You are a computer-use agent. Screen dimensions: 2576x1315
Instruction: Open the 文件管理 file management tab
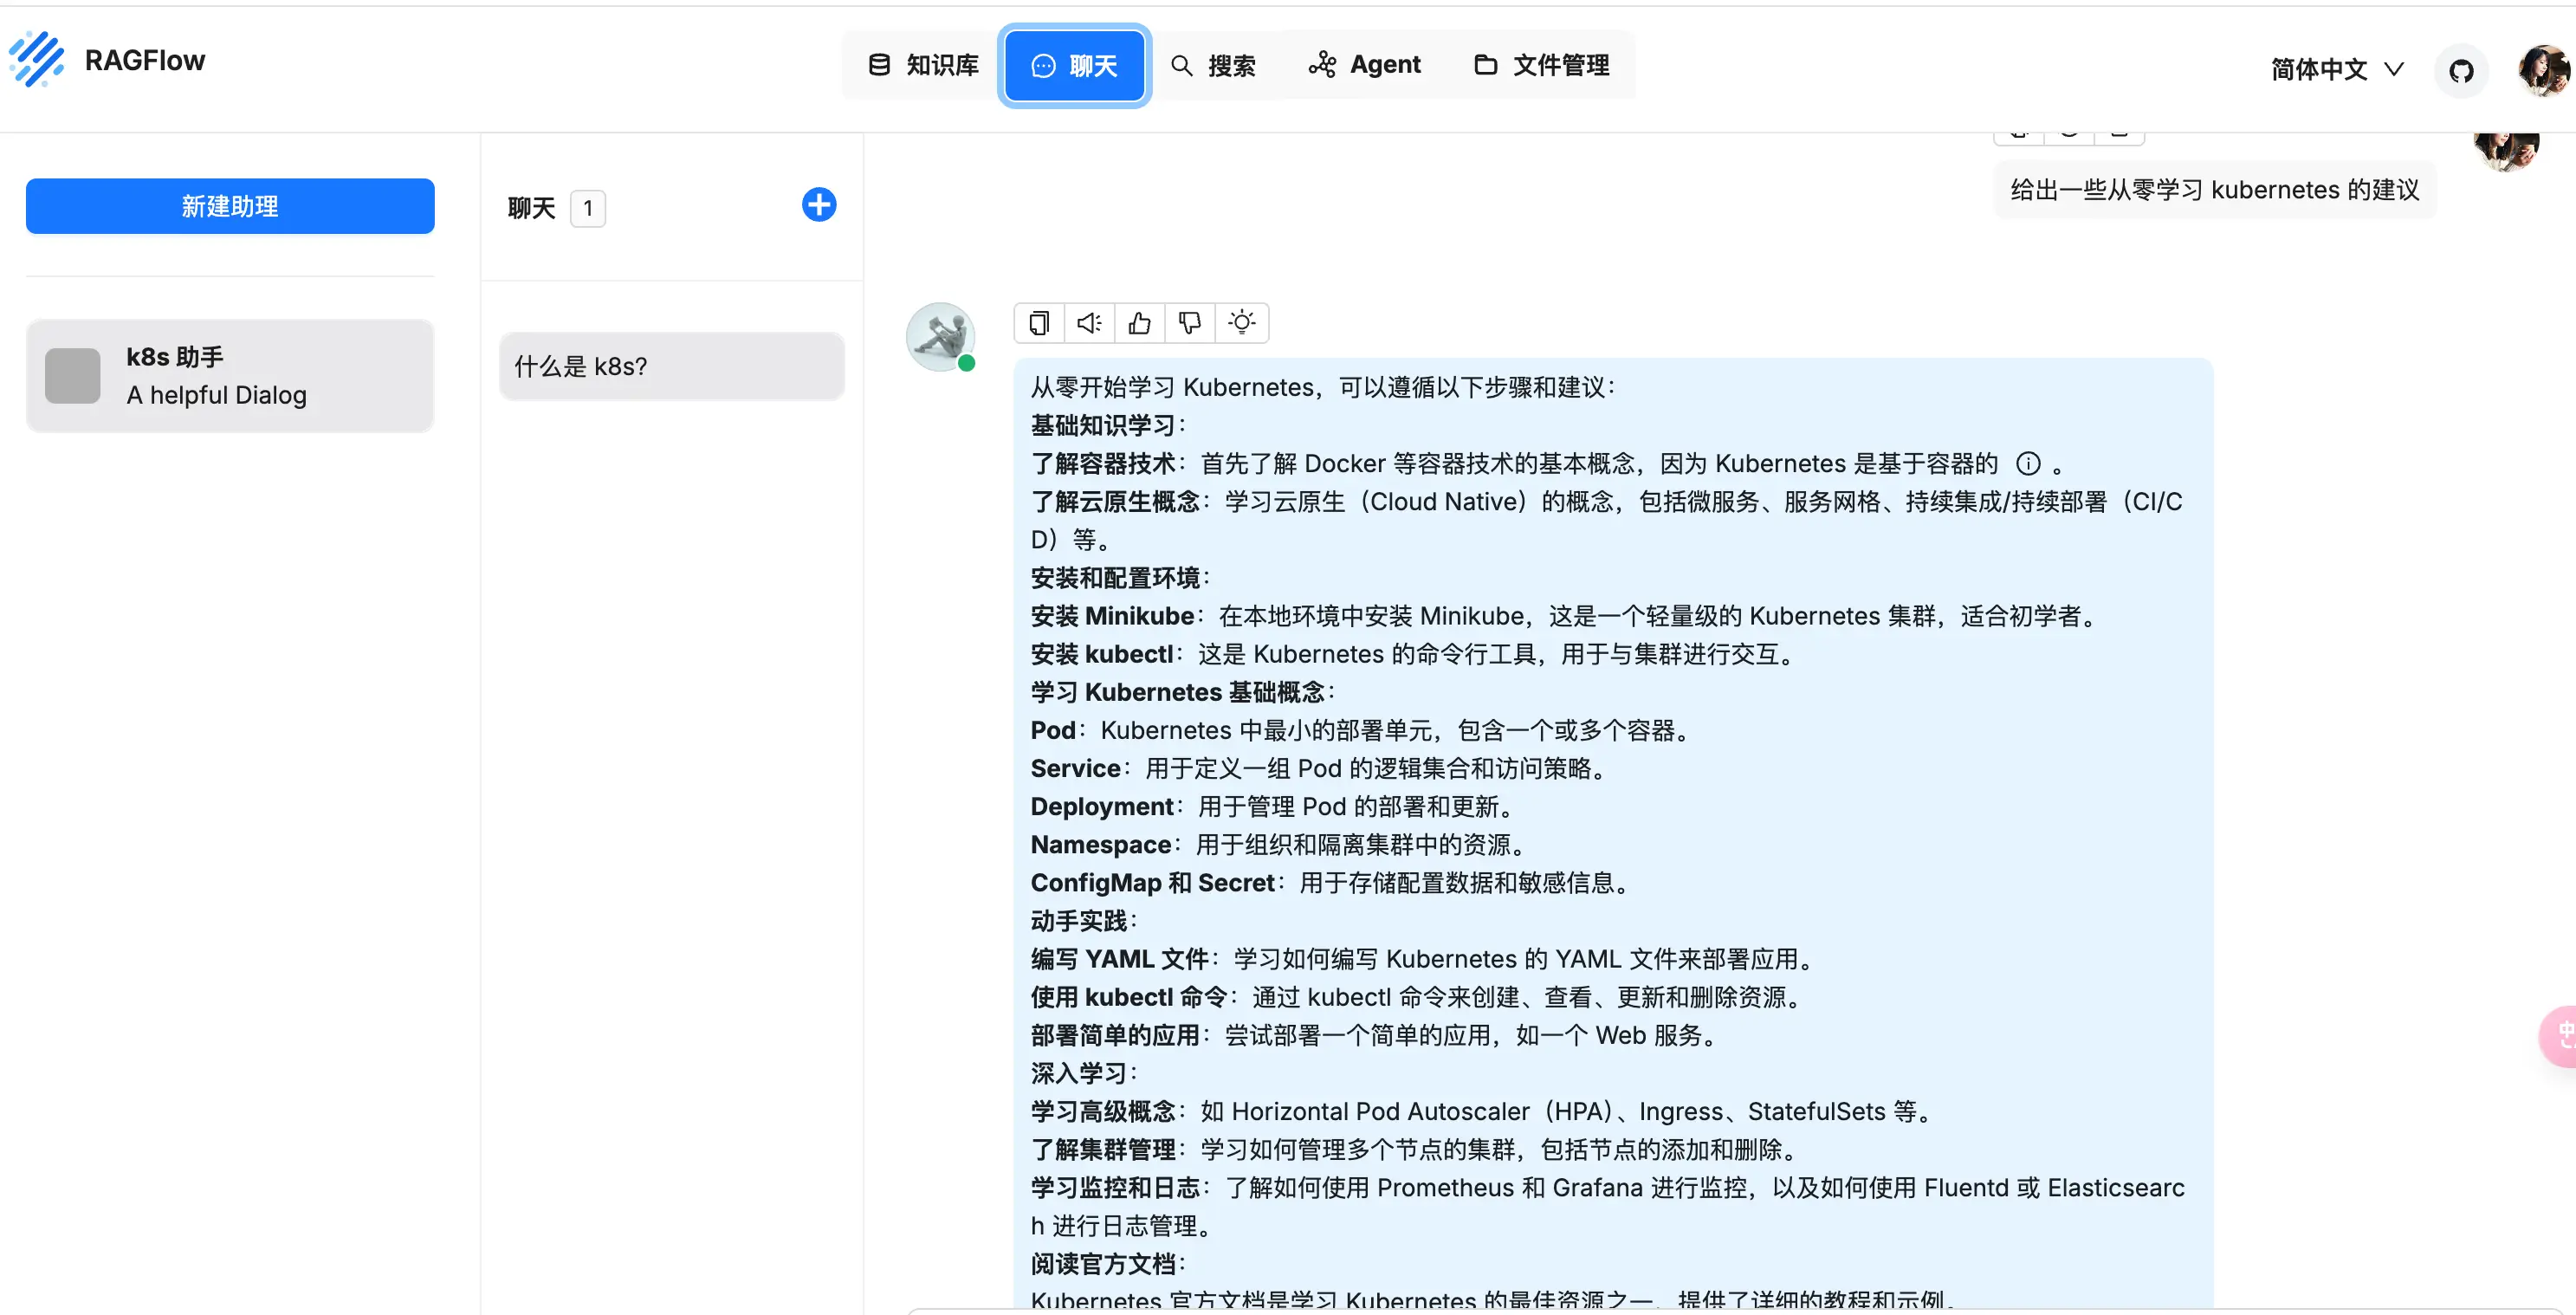(1542, 65)
